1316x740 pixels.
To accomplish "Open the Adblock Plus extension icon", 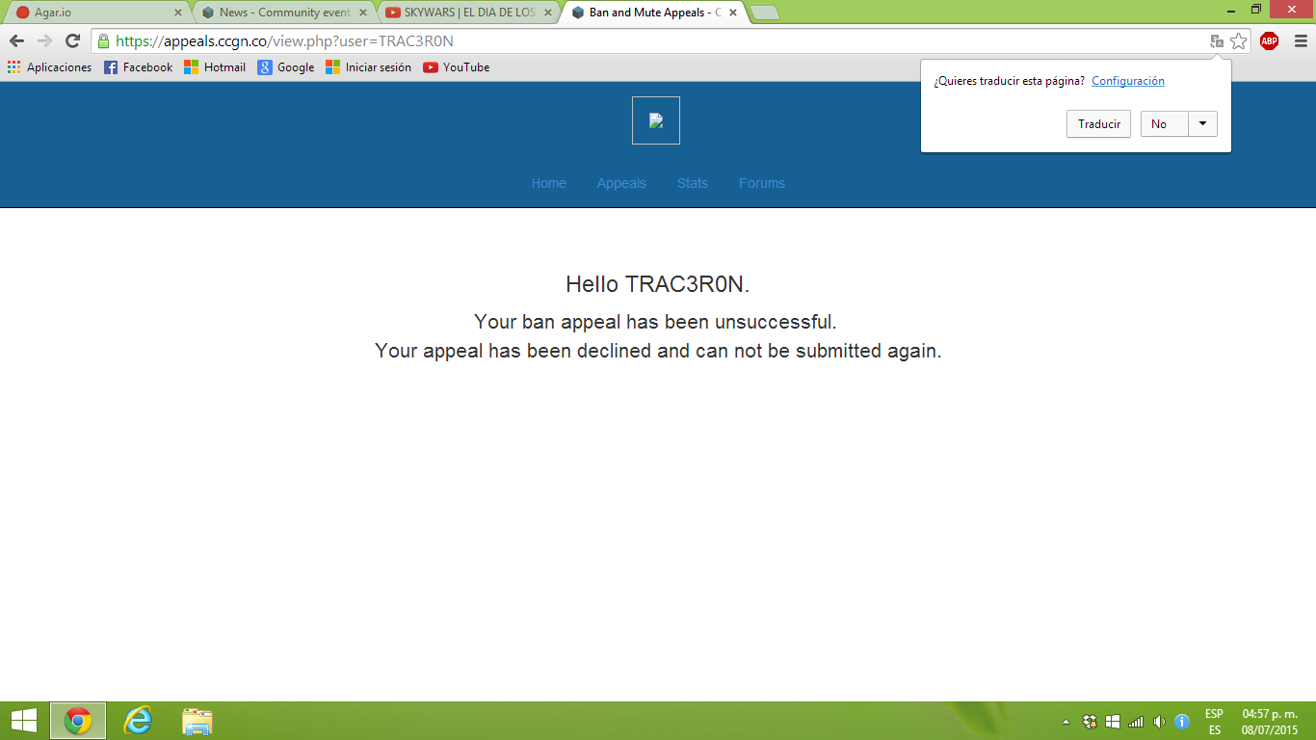I will click(1270, 40).
